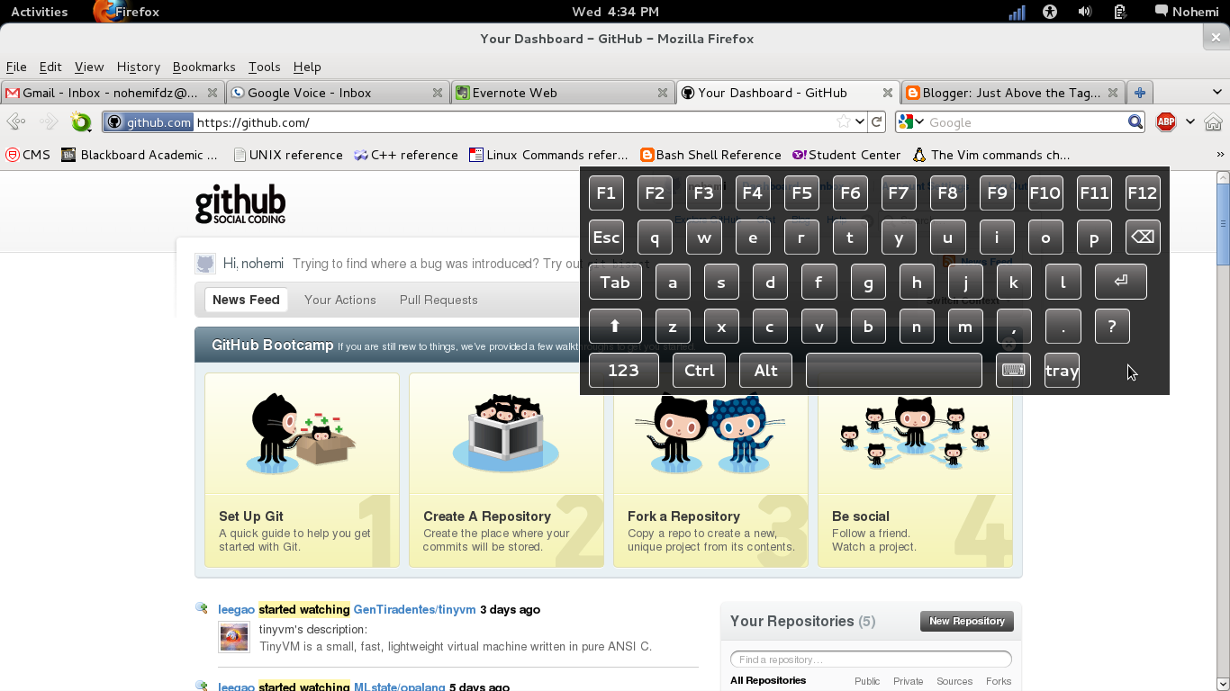The image size is (1230, 691).
Task: Open the Nohemi user menu in top bar
Action: [1188, 12]
